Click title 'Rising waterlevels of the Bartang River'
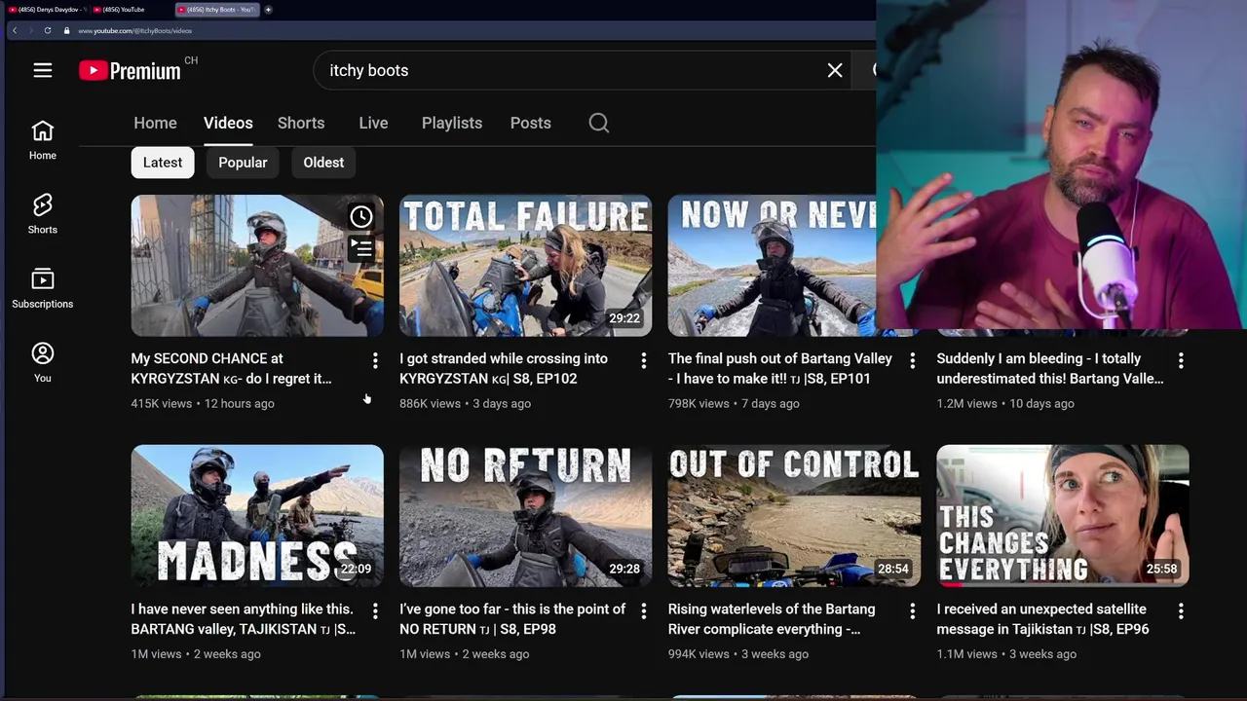Viewport: 1247px width, 701px height. click(772, 618)
